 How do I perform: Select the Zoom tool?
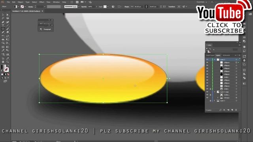(8, 62)
